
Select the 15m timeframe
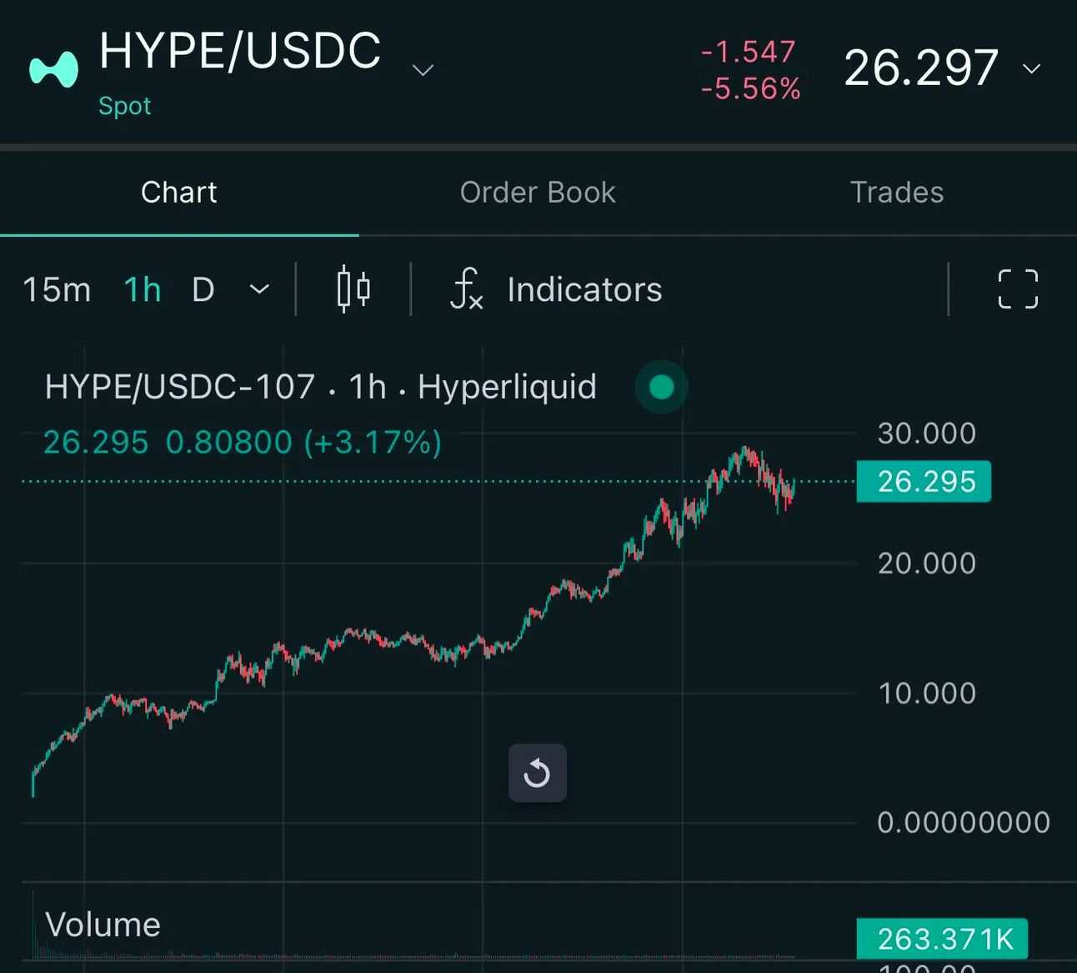tap(57, 289)
